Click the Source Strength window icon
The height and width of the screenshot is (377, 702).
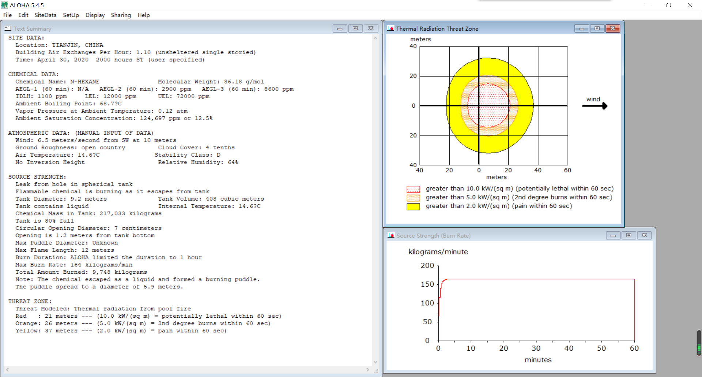click(391, 235)
